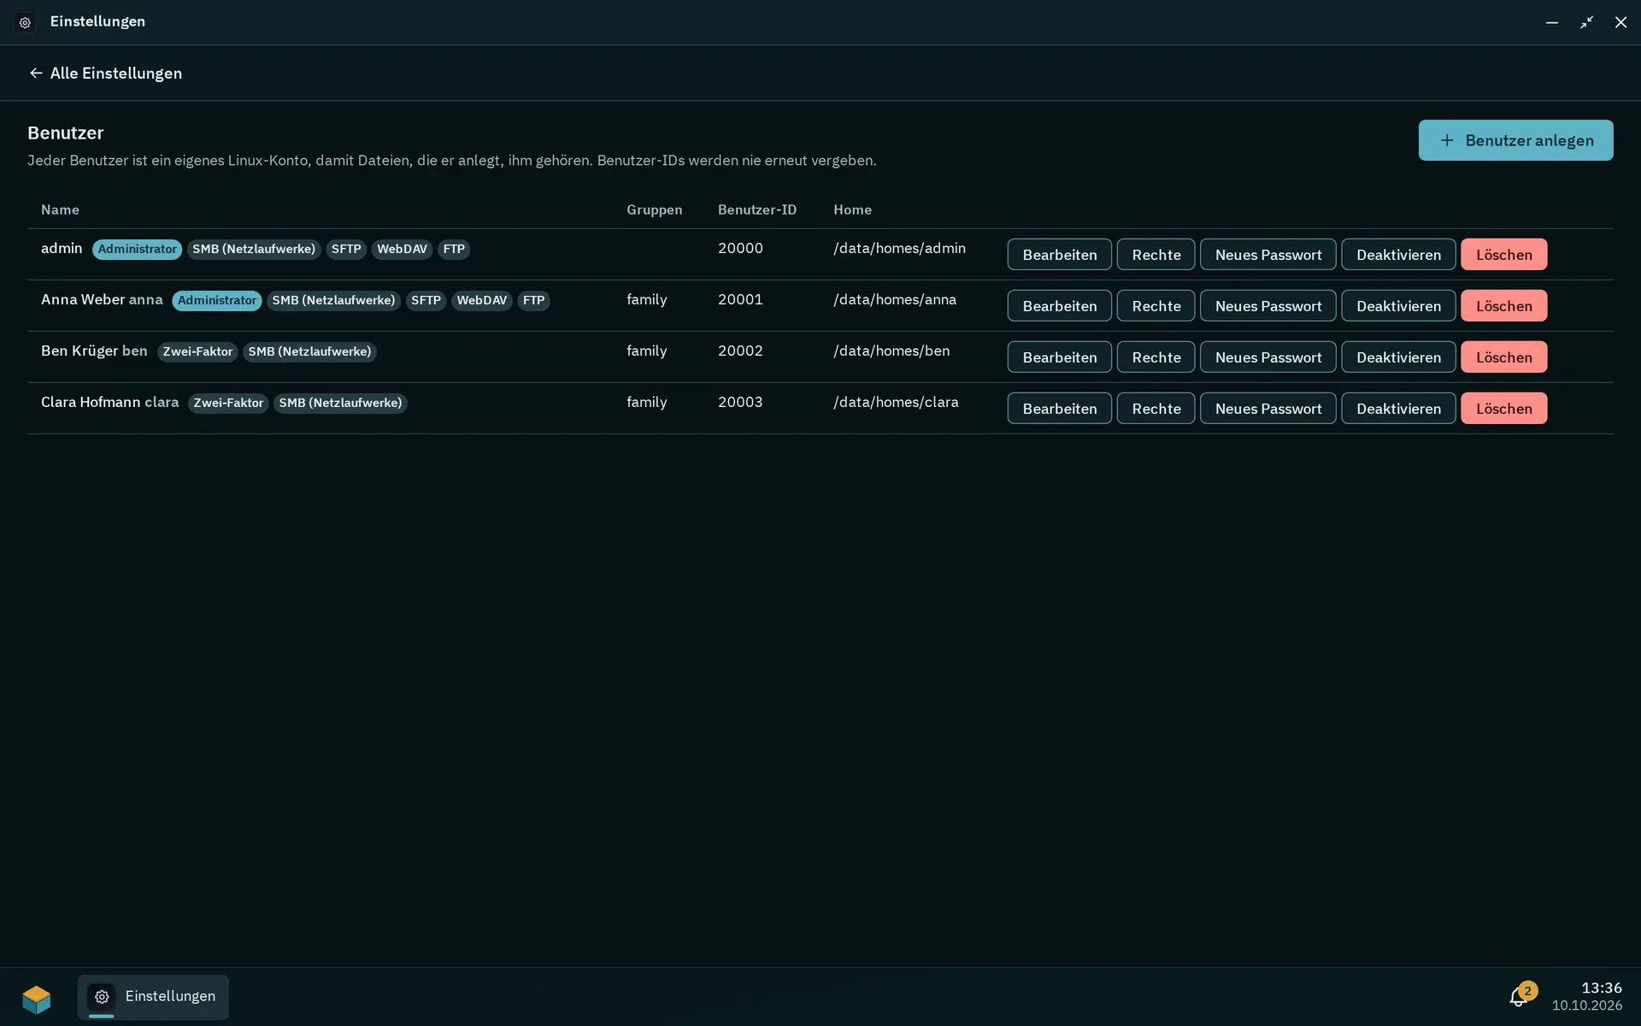Deactivate user Ben Krüger
1641x1026 pixels.
[1398, 357]
